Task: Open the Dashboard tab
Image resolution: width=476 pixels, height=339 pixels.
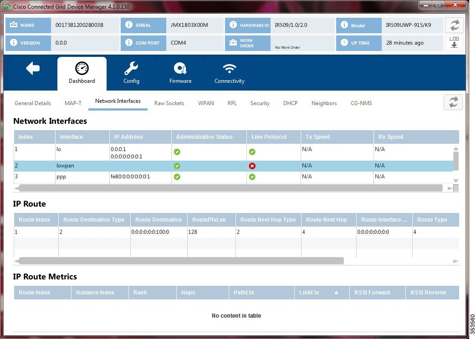Action: pos(82,73)
